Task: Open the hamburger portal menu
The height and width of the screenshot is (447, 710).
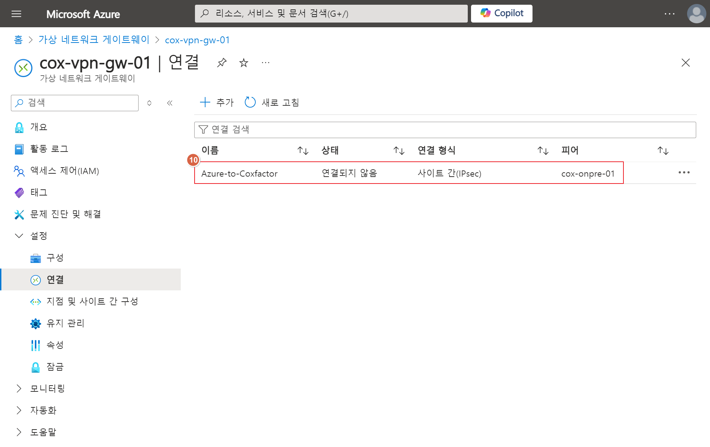Action: [x=16, y=14]
